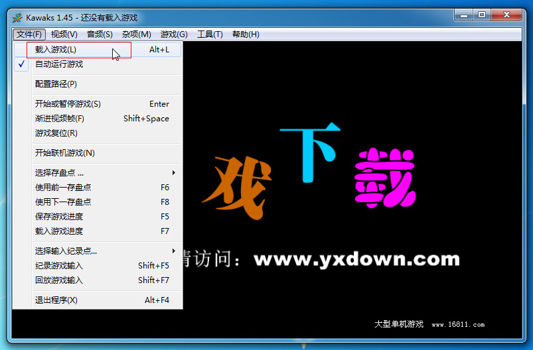
Task: Open the 文件(F) menu
Action: 29,34
